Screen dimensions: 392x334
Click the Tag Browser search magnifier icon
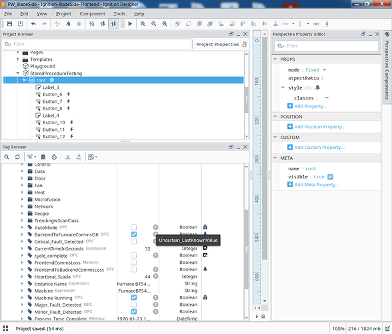click(x=7, y=157)
